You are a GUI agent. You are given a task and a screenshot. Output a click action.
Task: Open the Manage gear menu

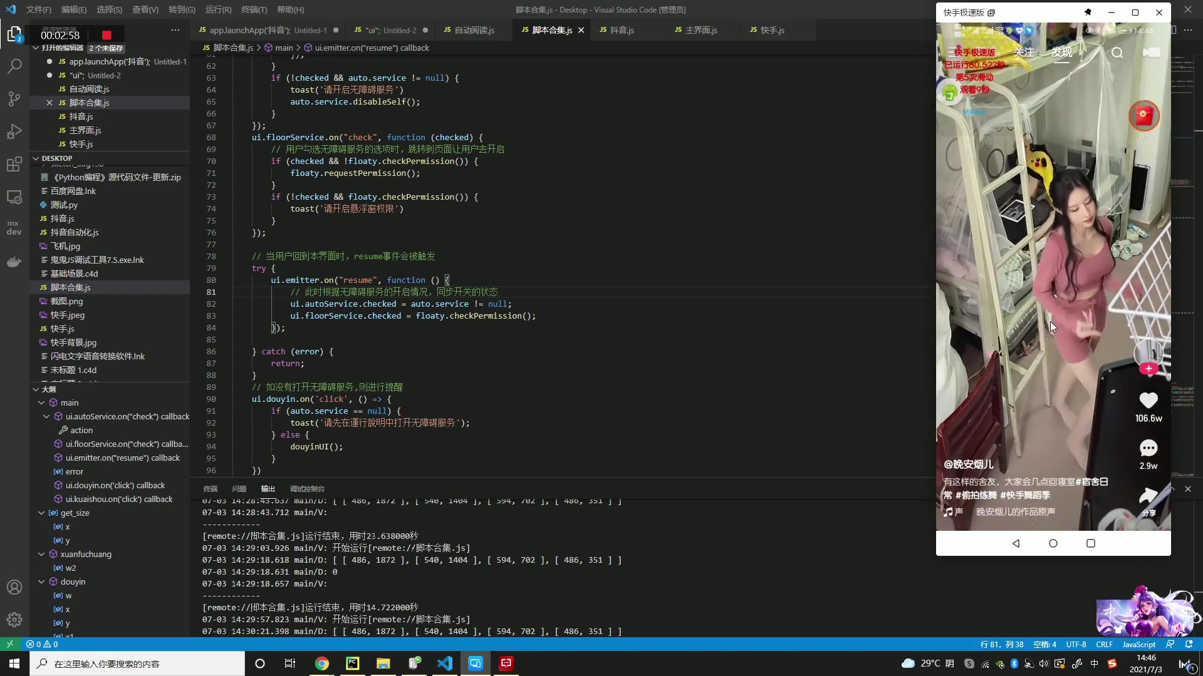point(14,620)
